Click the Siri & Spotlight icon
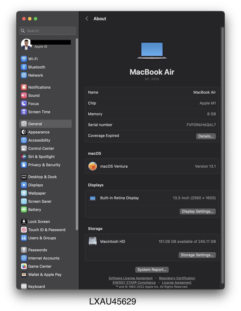The image size is (241, 311). (24, 156)
